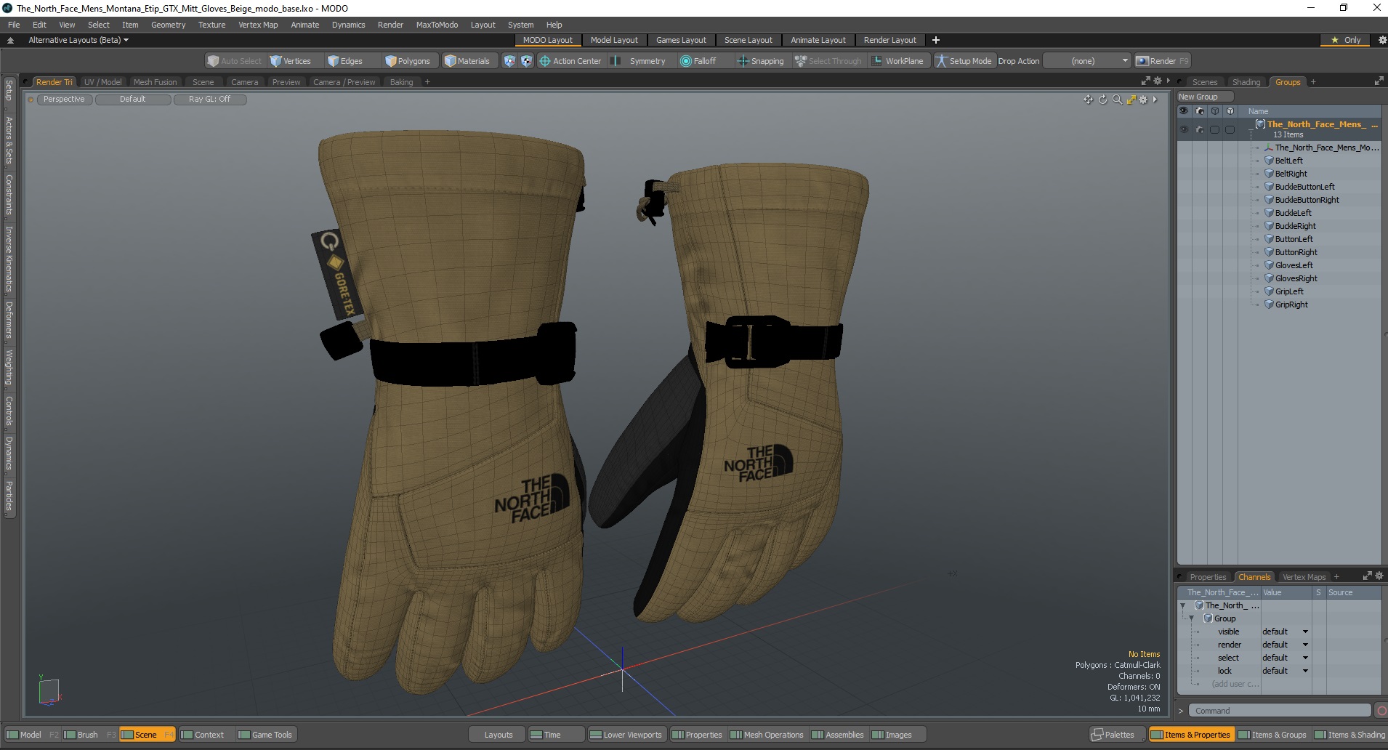
Task: Click the viewport rotate icon
Action: coord(1102,100)
